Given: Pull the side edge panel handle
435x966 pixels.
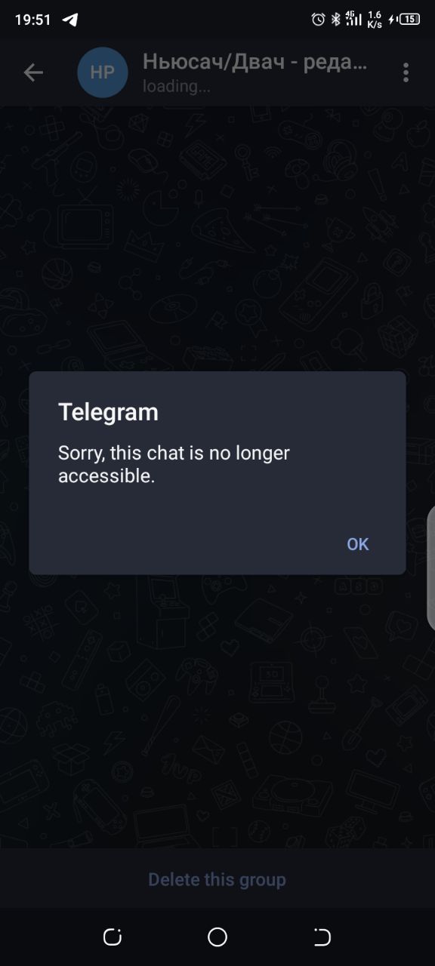Looking at the screenshot, I should click(431, 568).
